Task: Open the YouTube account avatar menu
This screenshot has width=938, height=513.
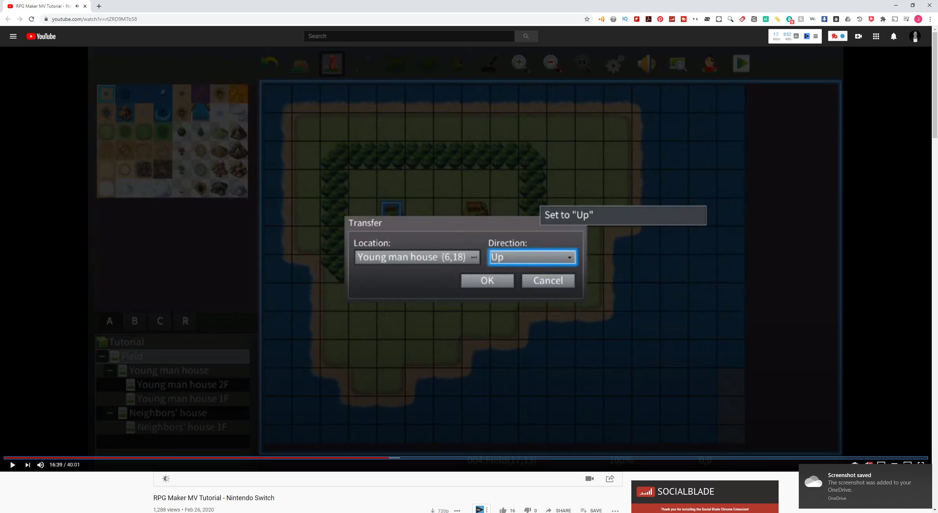Action: [x=915, y=36]
